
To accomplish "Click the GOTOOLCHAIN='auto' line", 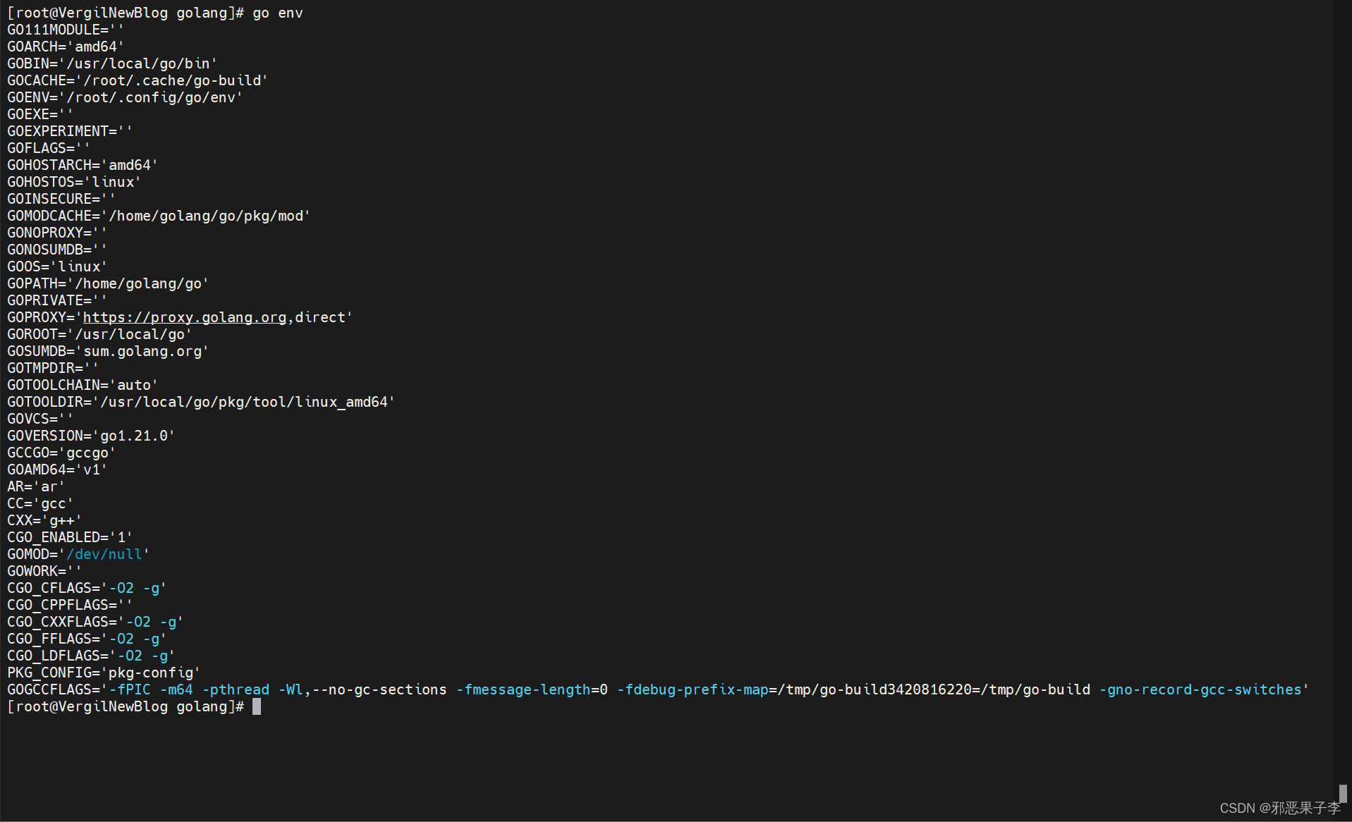I will click(x=83, y=385).
